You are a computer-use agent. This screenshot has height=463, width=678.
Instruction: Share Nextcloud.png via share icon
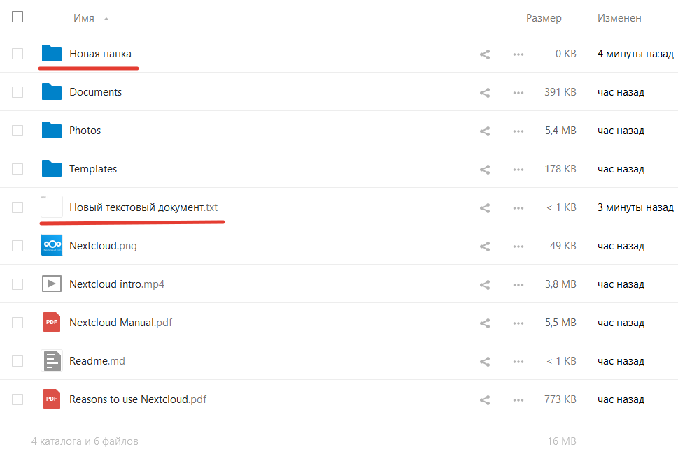[485, 247]
